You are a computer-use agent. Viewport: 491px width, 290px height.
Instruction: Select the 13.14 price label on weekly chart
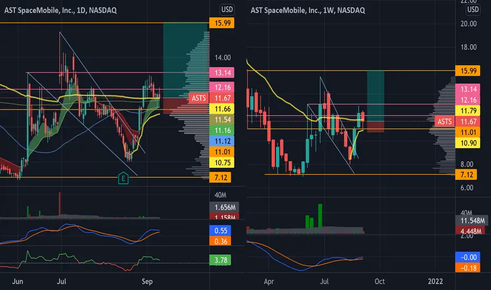[x=467, y=89]
